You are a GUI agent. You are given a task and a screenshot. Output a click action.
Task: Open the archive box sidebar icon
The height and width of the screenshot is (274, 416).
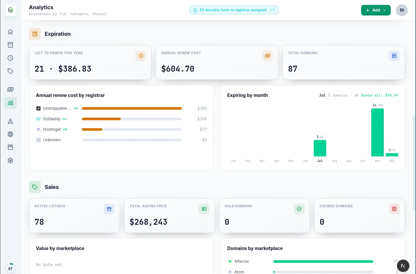11,45
